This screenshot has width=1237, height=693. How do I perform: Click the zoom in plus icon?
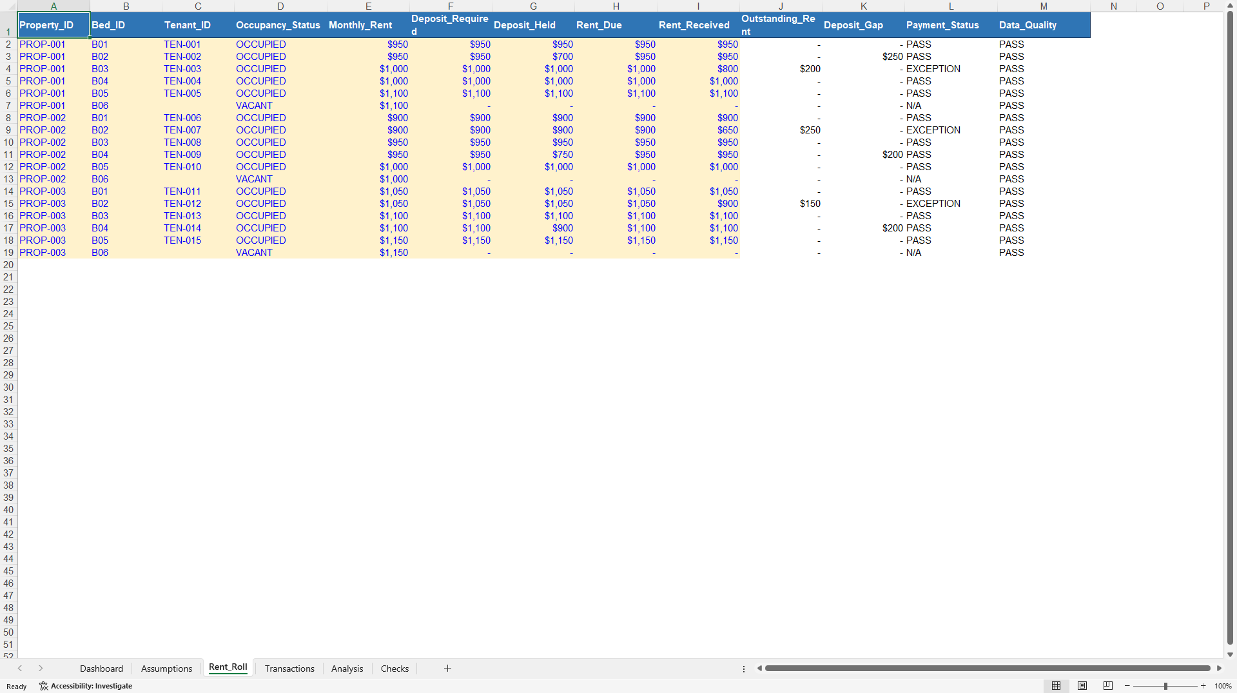pyautogui.click(x=1203, y=686)
